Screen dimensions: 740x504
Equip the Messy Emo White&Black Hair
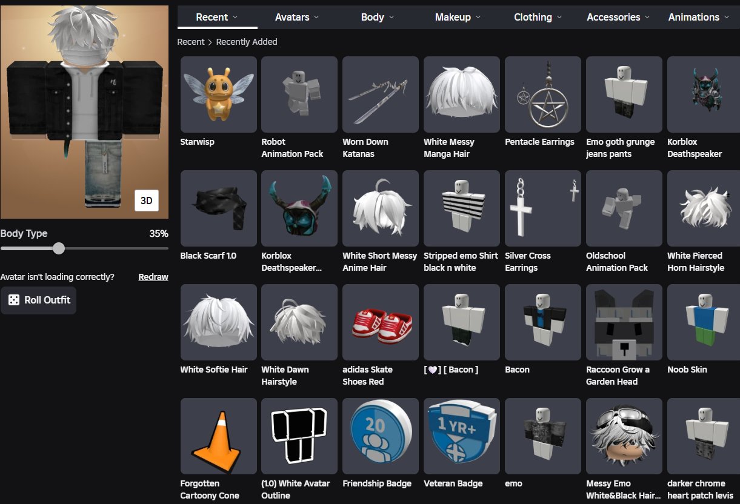coord(624,436)
